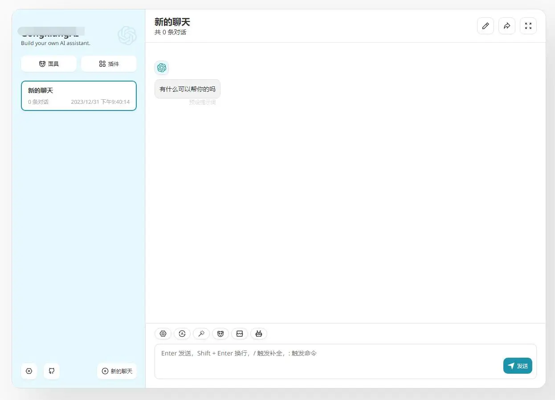This screenshot has height=400, width=555.
Task: Open the edit chat title pencil icon
Action: [486, 26]
